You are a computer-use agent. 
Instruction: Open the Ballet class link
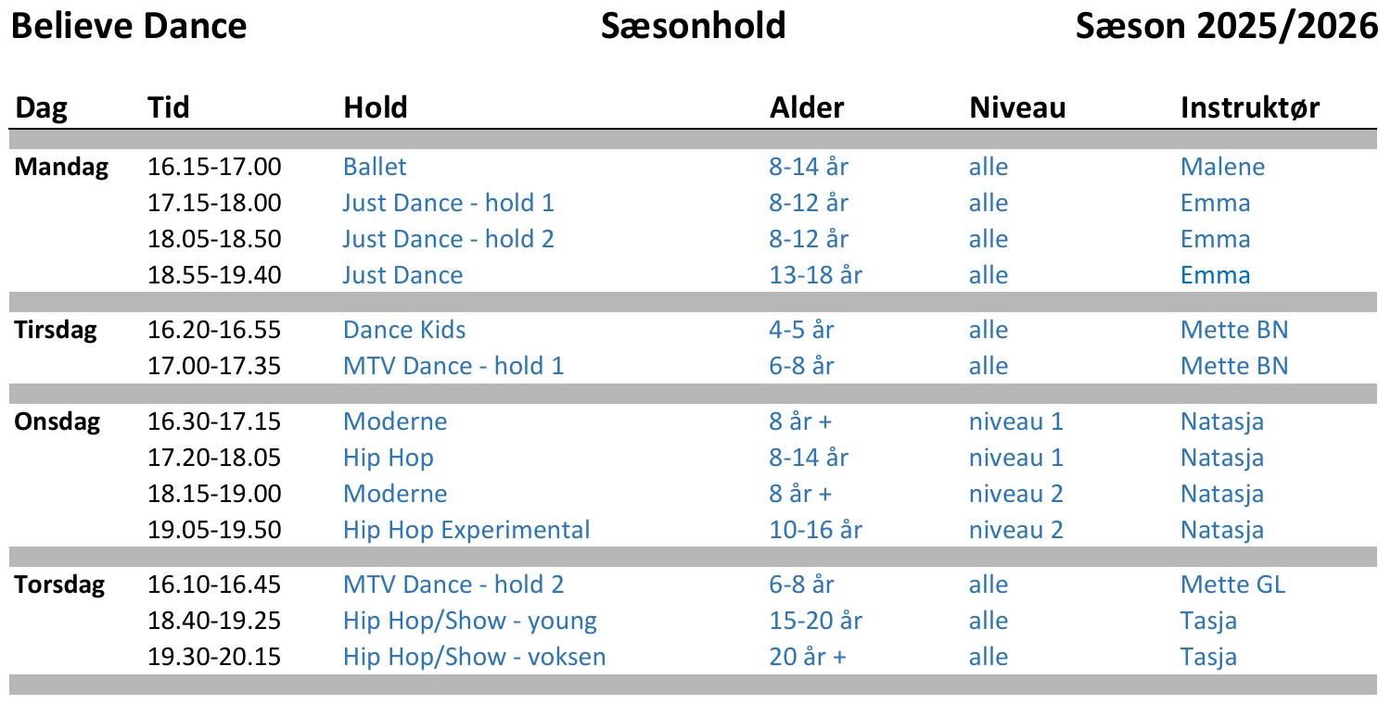(x=375, y=167)
